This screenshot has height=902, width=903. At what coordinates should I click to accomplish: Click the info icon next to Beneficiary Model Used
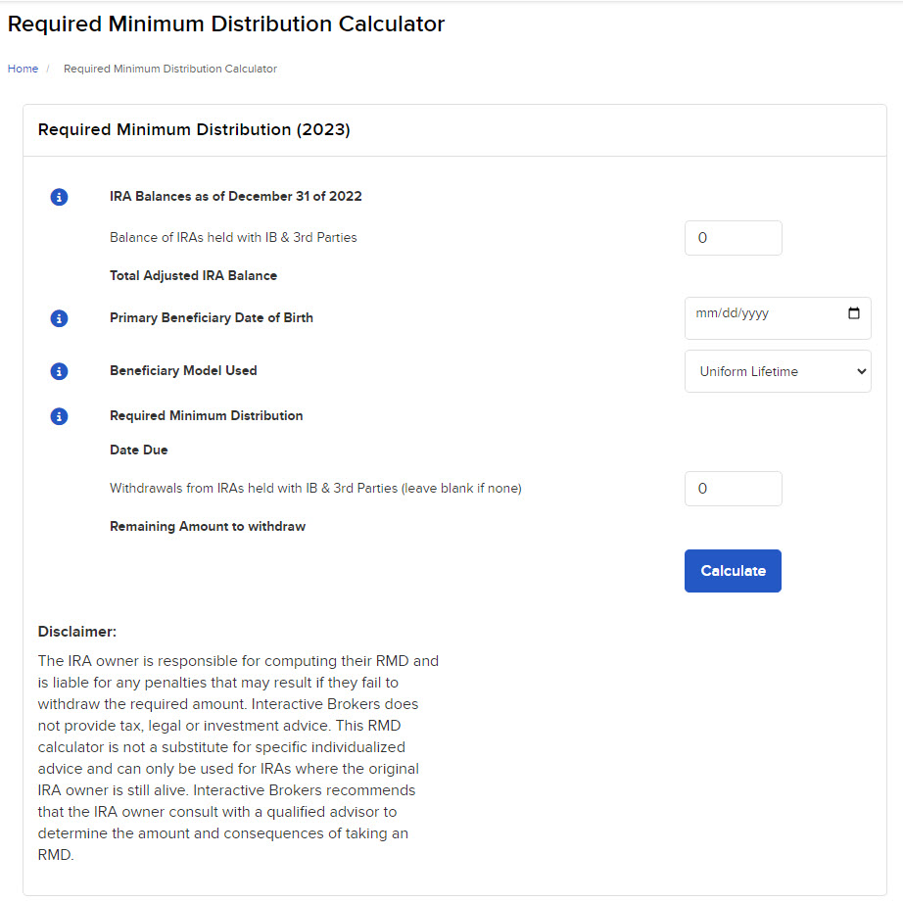tap(59, 371)
